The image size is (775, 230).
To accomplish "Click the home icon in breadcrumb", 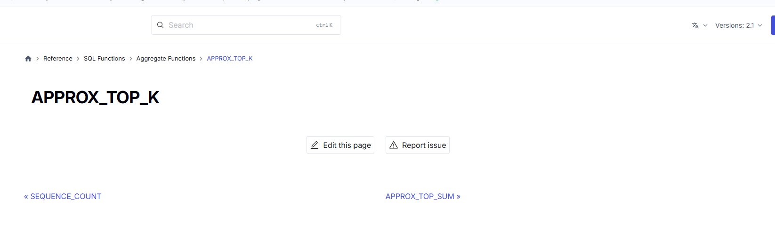I will coord(28,59).
